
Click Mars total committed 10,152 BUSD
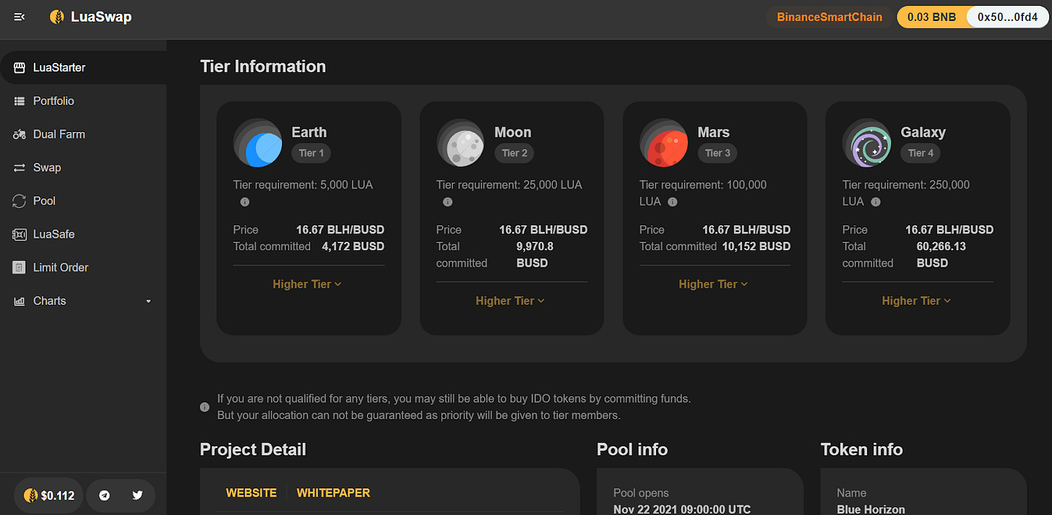756,246
